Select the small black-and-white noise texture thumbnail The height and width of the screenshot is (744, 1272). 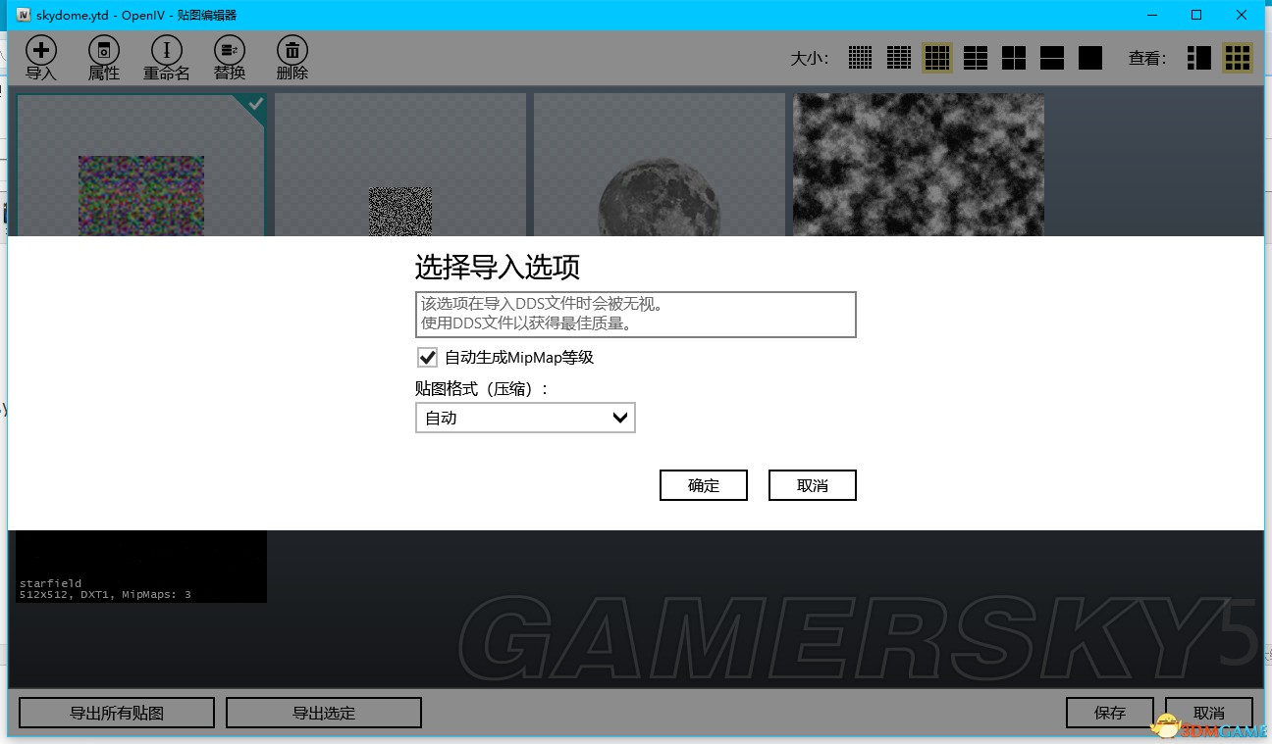pyautogui.click(x=400, y=165)
